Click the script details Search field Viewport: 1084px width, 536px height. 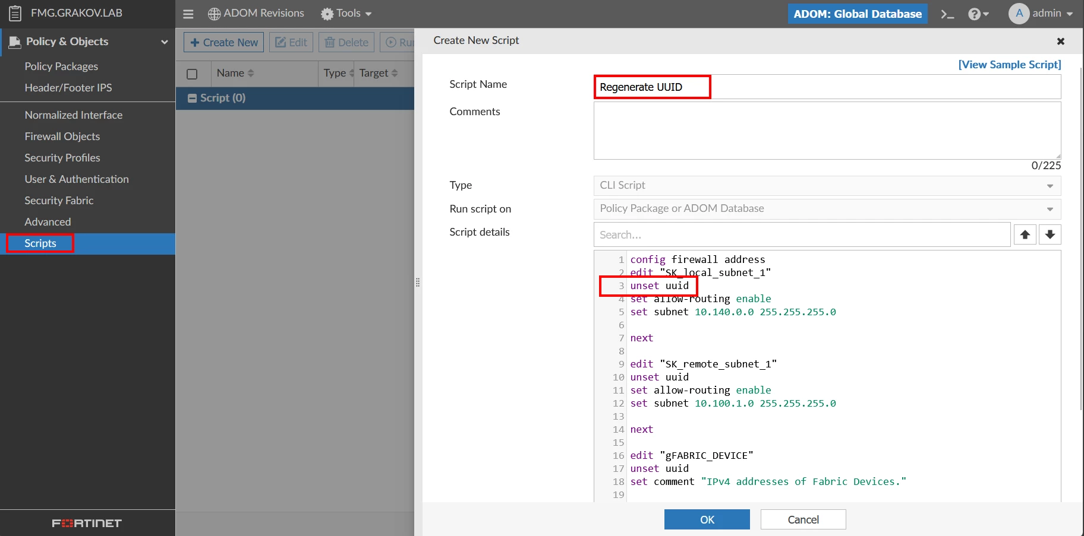802,234
